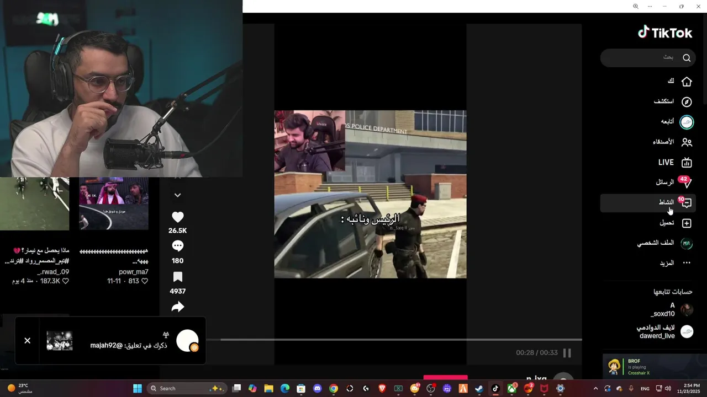Open Copilot from the taskbar
This screenshot has height=397, width=707.
(x=252, y=389)
